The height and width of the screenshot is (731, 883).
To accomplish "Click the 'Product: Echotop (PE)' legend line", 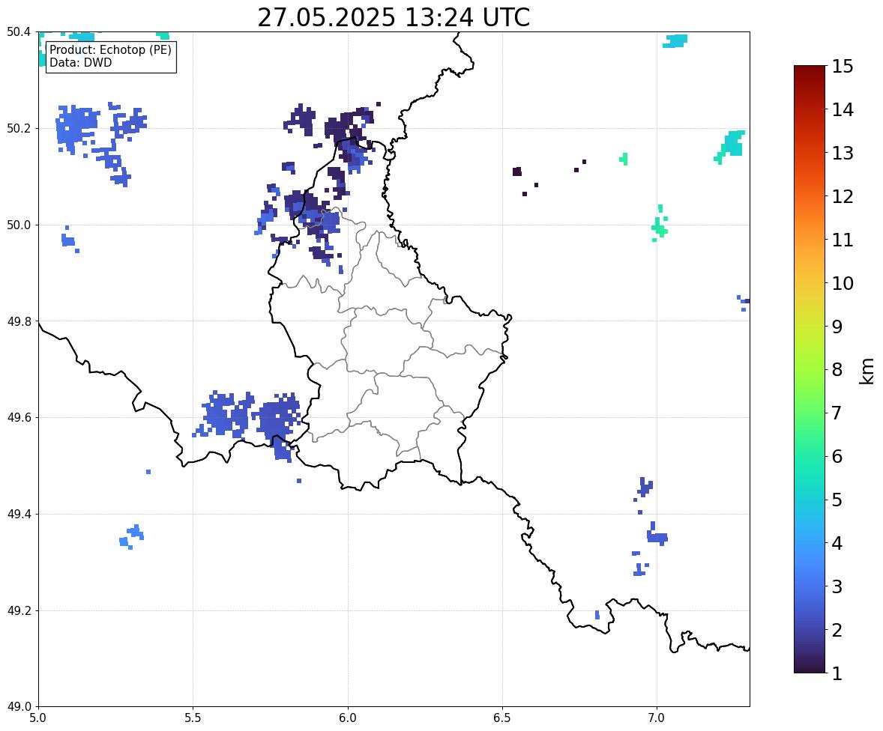I will tap(110, 50).
